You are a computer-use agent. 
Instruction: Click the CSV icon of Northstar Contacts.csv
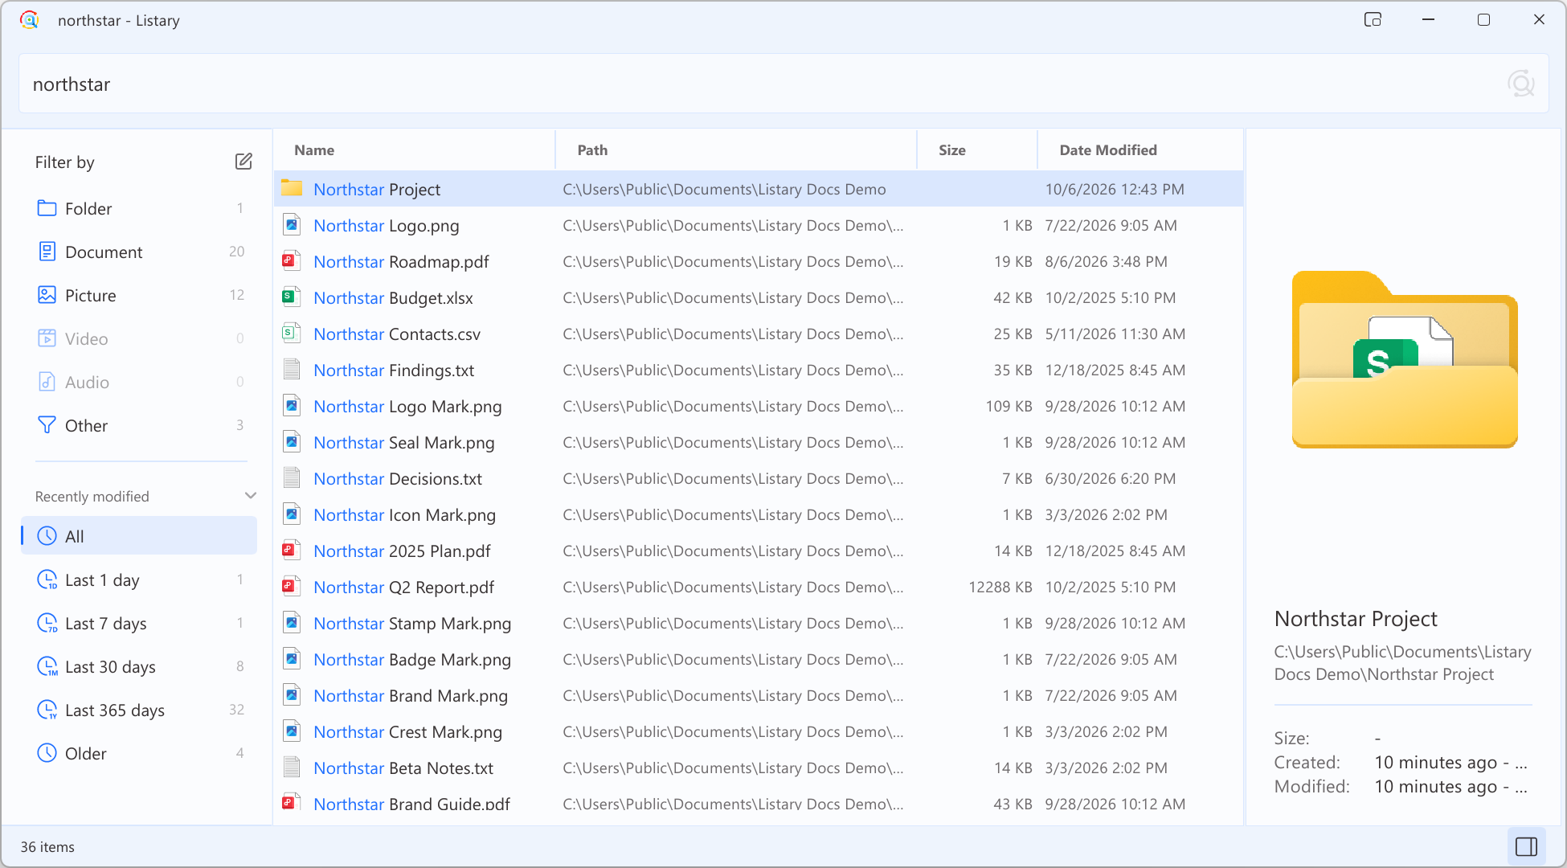(x=292, y=334)
